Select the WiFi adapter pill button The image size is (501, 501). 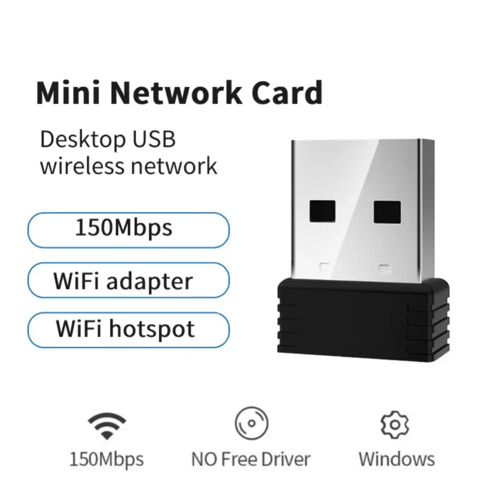click(x=128, y=280)
